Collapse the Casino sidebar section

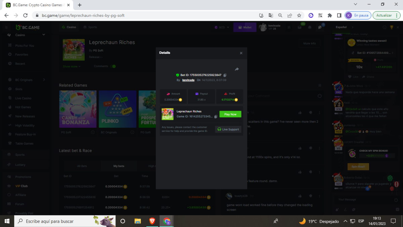coord(44,35)
